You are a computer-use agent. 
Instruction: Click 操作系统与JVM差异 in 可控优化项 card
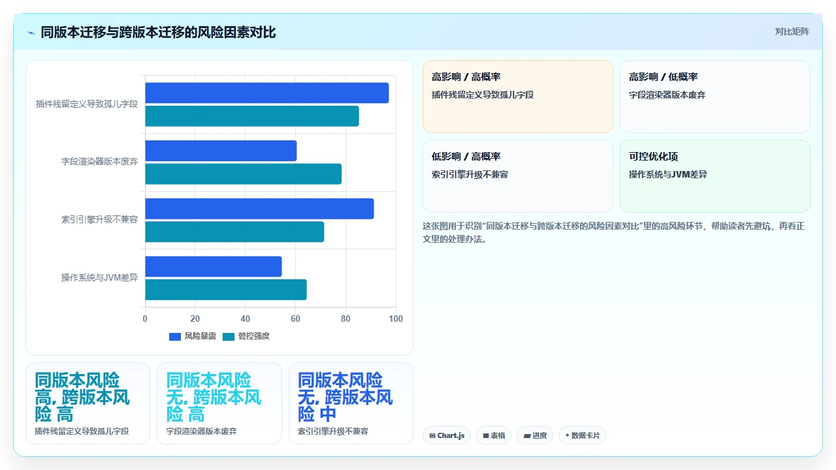click(x=668, y=174)
